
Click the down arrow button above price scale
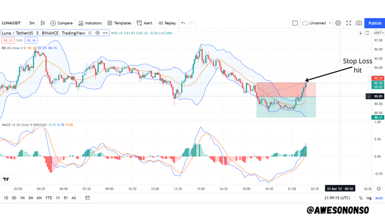[x=360, y=33]
